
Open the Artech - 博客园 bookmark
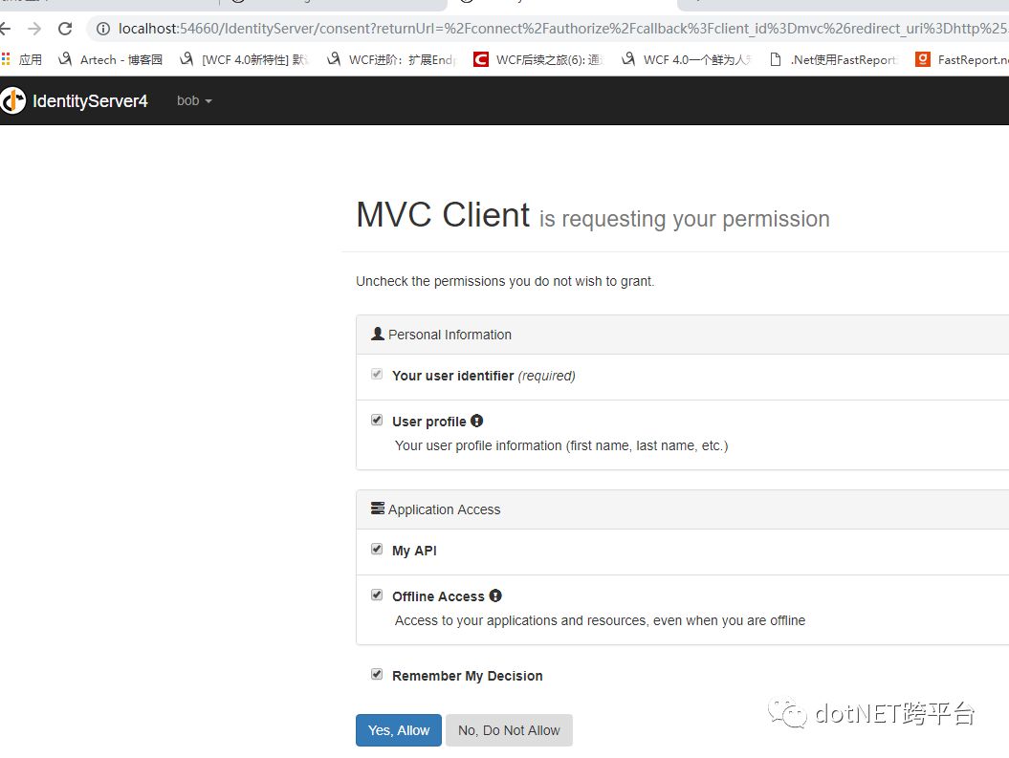pos(110,60)
